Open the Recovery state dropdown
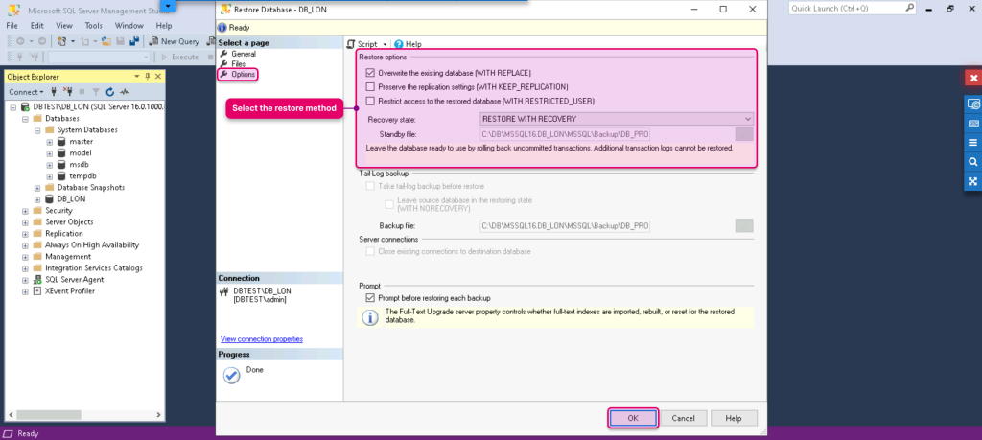 click(x=617, y=119)
